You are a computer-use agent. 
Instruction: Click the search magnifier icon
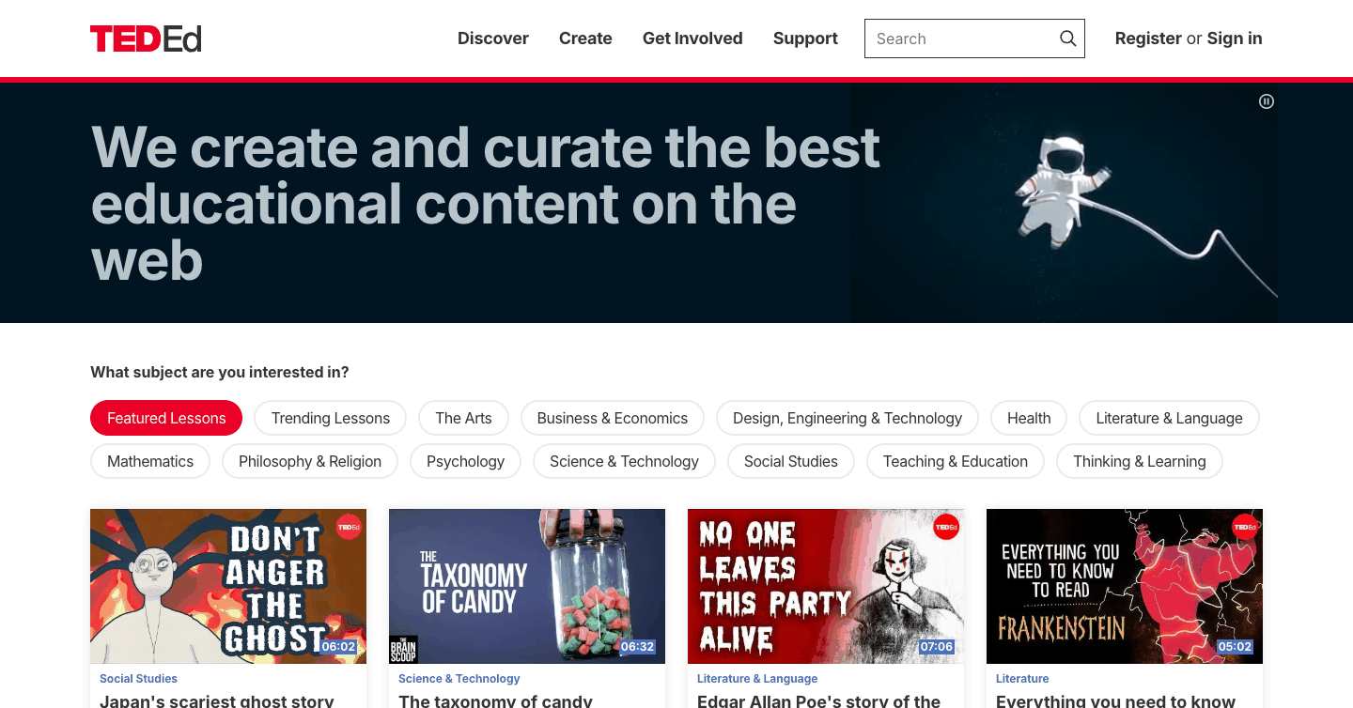tap(1067, 38)
